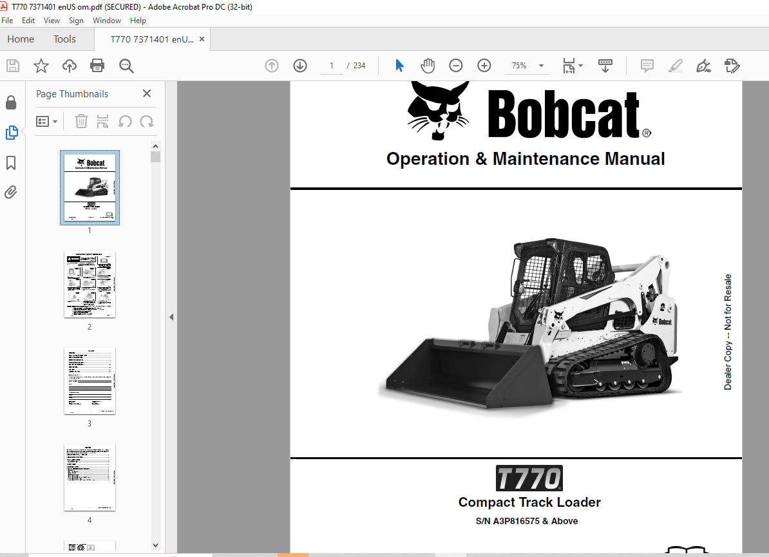Rotate page clockwise icon

pyautogui.click(x=147, y=121)
